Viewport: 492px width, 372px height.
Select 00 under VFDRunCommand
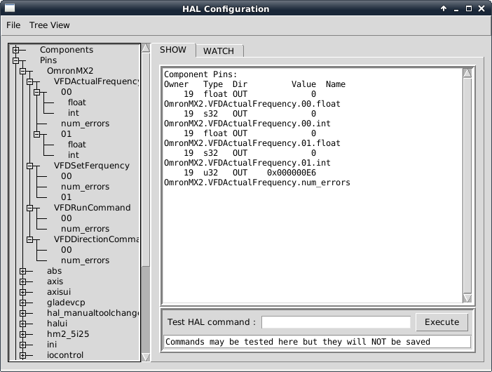click(66, 218)
